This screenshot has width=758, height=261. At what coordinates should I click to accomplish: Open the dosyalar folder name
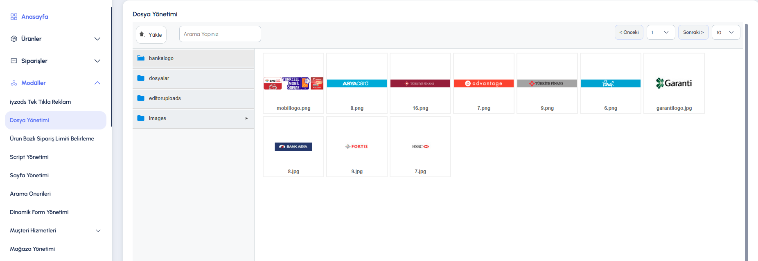point(159,78)
